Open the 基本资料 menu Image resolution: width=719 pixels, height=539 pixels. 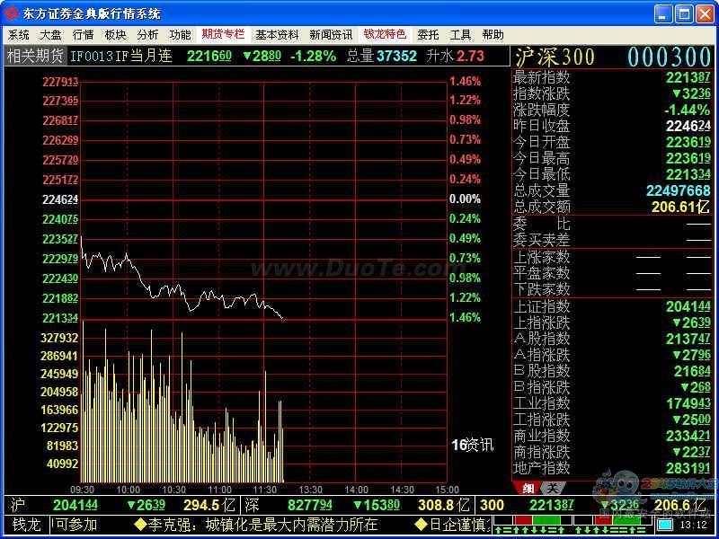pyautogui.click(x=277, y=35)
